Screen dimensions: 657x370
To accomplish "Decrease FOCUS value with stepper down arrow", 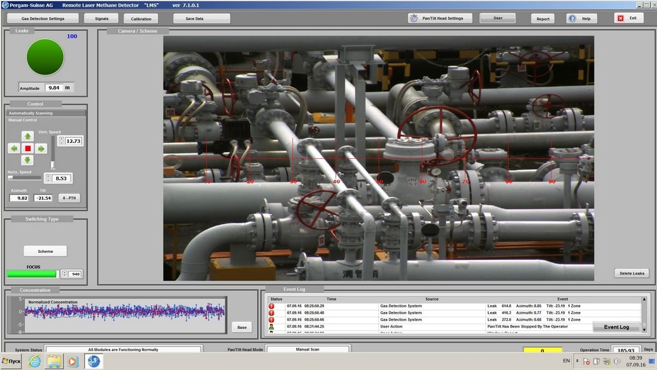I will point(64,276).
